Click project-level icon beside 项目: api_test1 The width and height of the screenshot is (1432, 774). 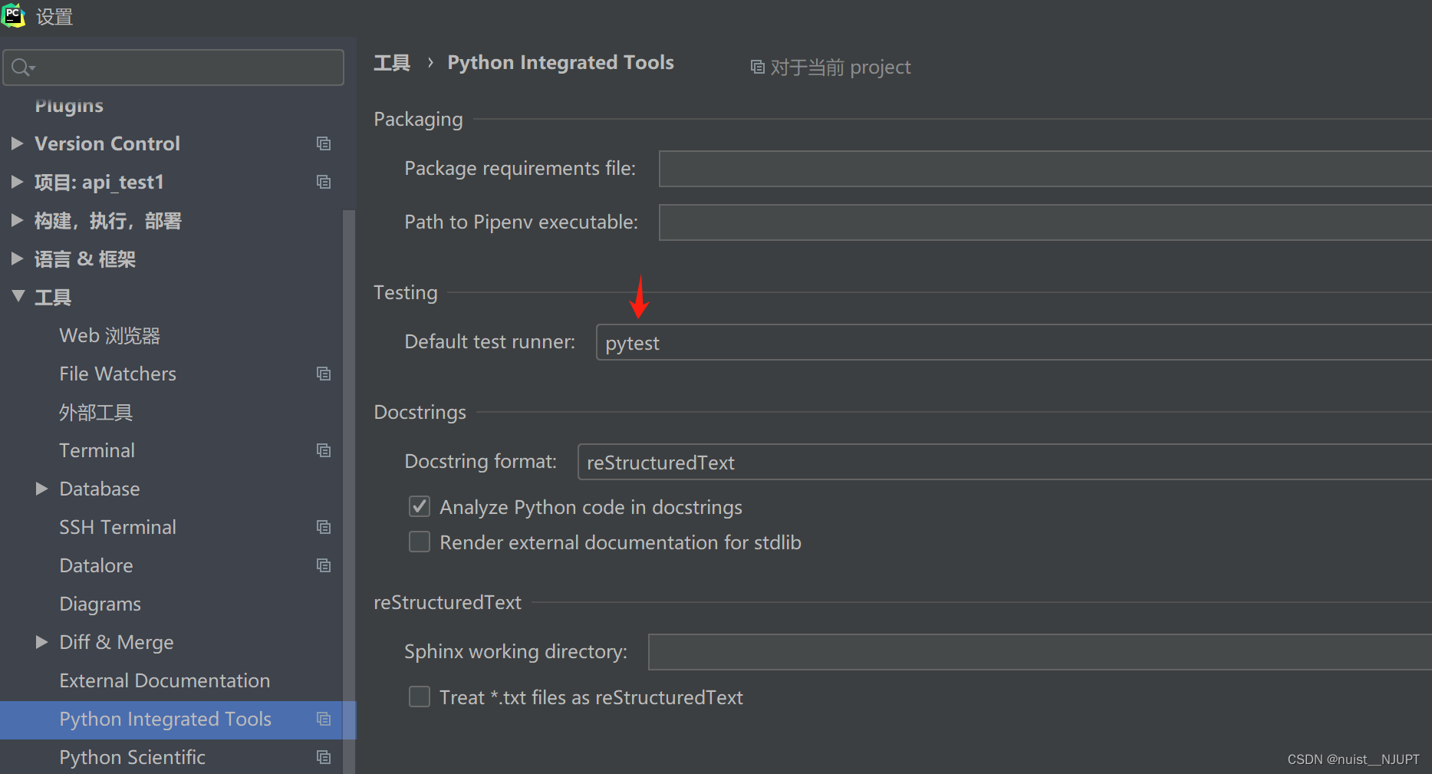(x=324, y=182)
